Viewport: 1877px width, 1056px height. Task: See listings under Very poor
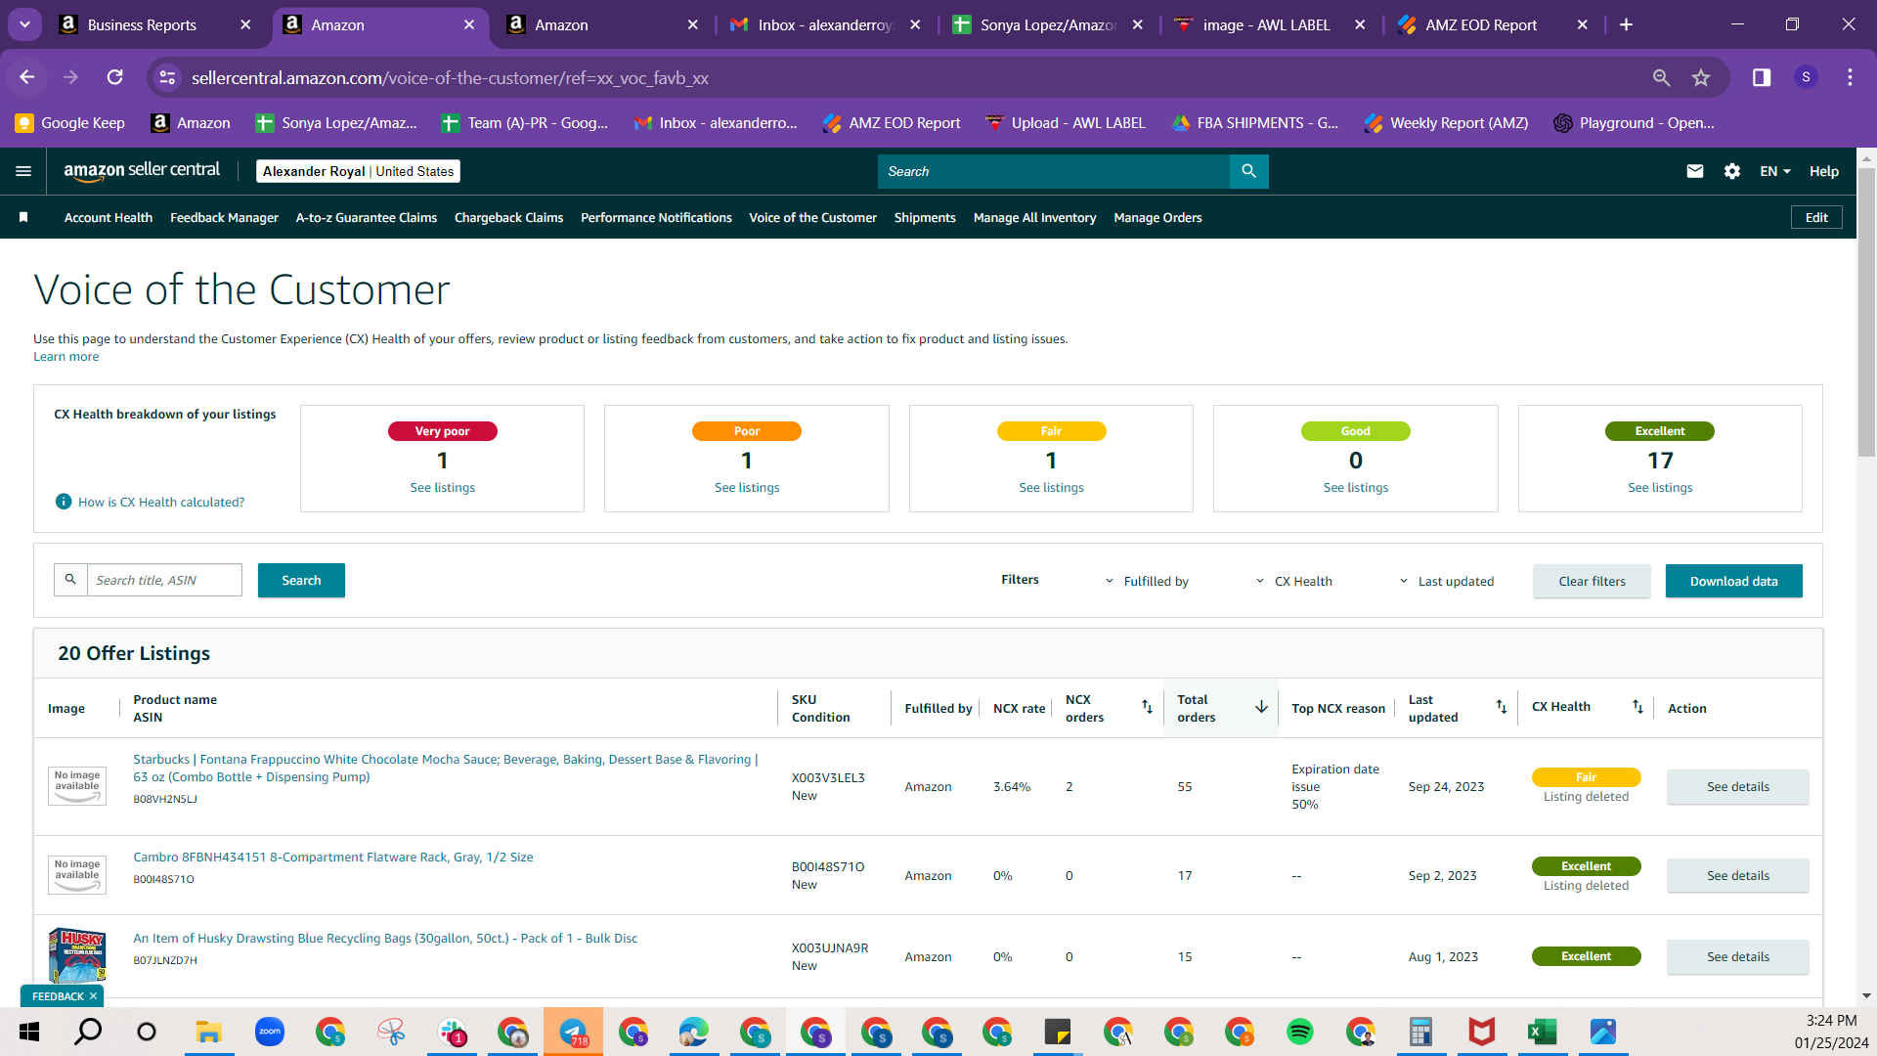(442, 487)
